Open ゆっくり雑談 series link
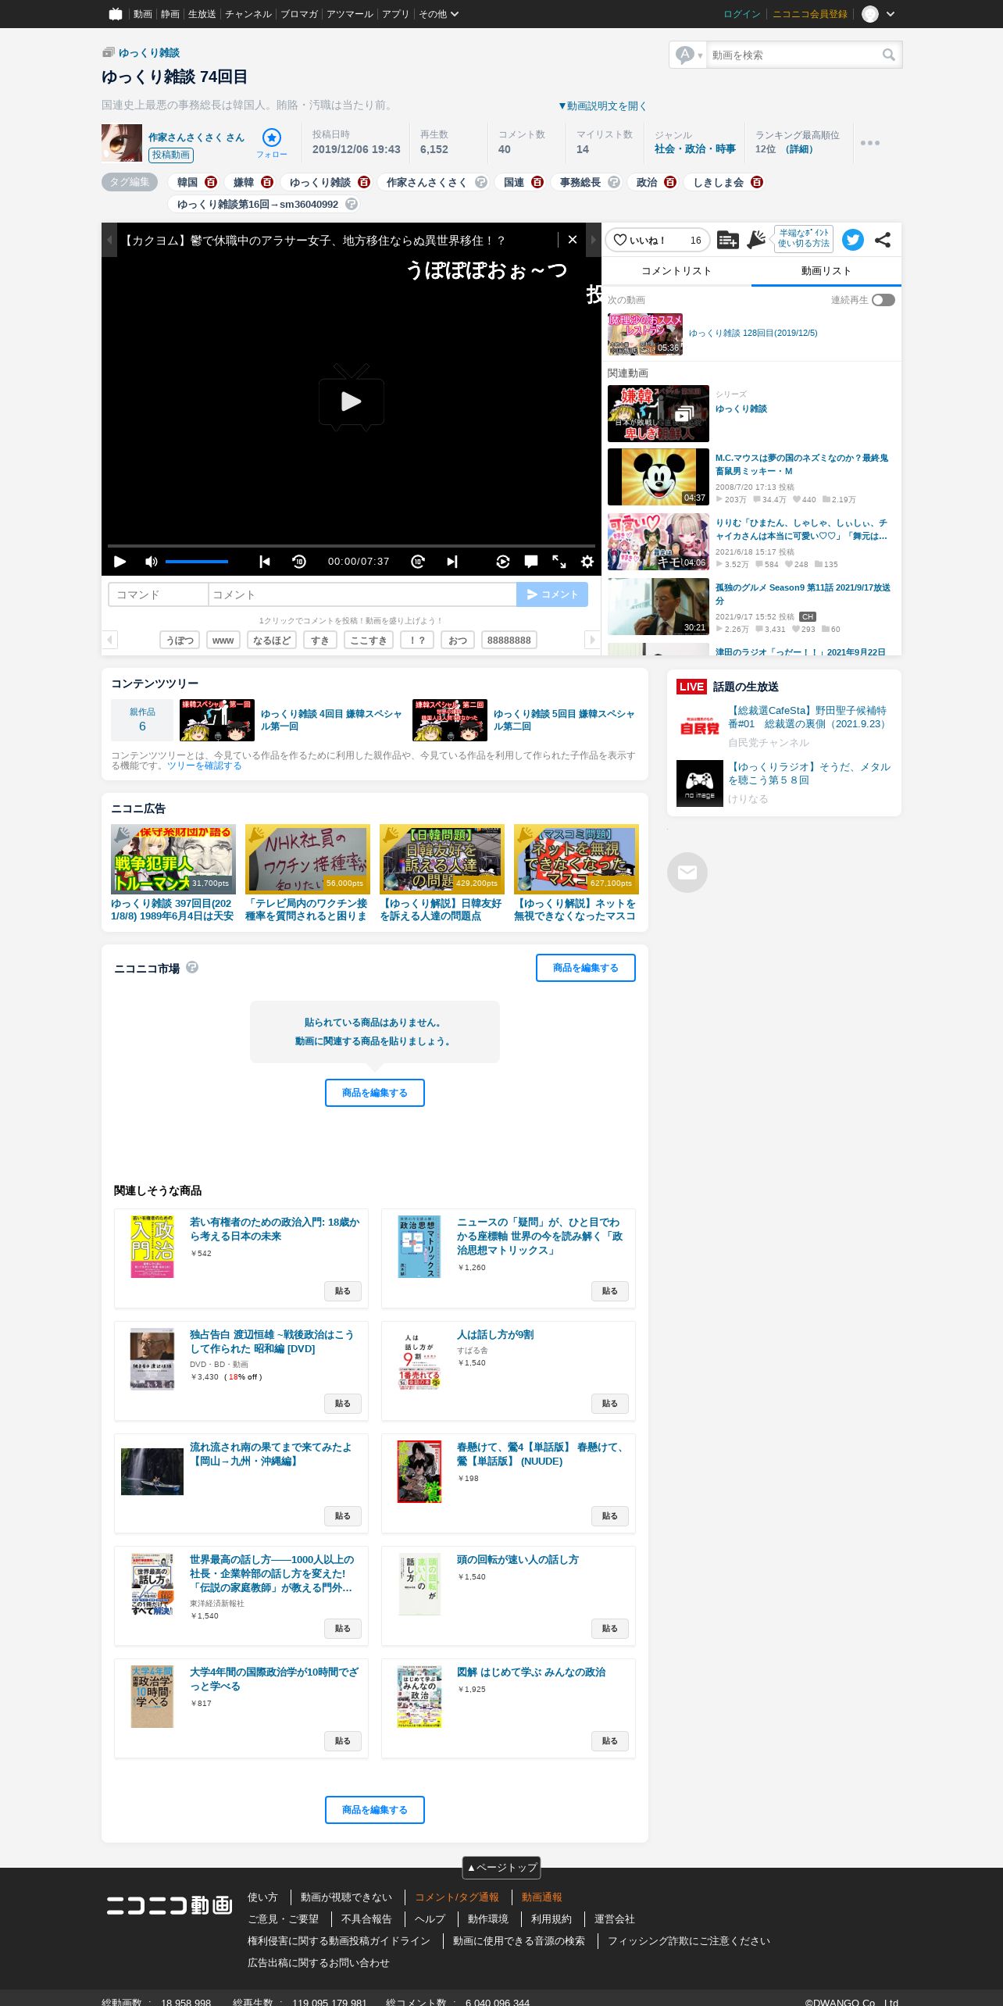 coord(741,409)
